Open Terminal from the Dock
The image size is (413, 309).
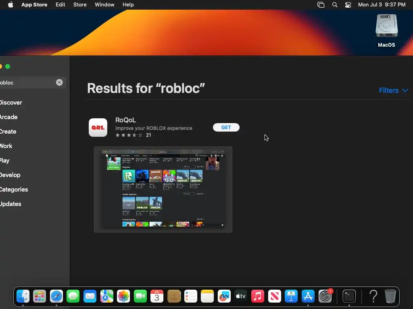click(349, 296)
